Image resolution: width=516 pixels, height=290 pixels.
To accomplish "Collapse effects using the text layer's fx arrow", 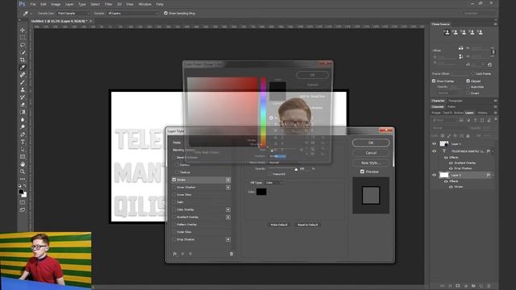I will click(x=493, y=151).
